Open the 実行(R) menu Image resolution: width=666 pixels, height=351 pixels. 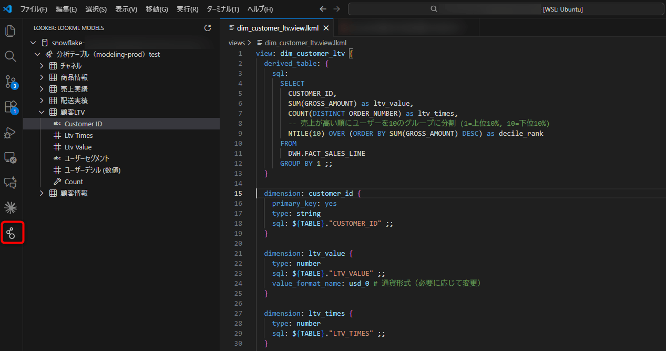188,9
